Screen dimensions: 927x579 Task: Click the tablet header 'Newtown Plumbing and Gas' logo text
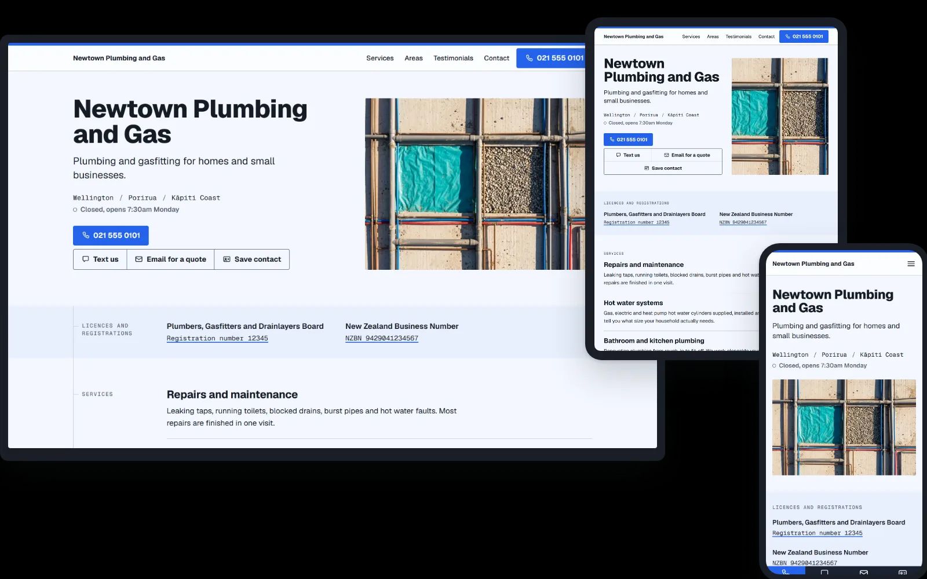pyautogui.click(x=633, y=36)
